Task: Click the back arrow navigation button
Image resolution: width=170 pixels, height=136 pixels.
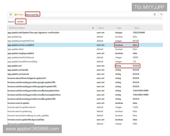Action: click(x=11, y=14)
